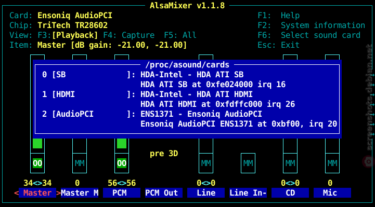Click the pre 3D PCM Out value
The height and width of the screenshot is (207, 375).
coord(164,154)
